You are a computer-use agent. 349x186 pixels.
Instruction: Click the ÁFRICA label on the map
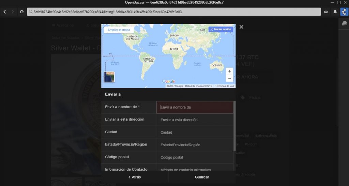pos(174,49)
